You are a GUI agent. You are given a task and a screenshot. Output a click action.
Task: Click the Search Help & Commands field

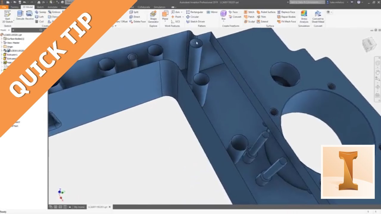click(x=307, y=2)
